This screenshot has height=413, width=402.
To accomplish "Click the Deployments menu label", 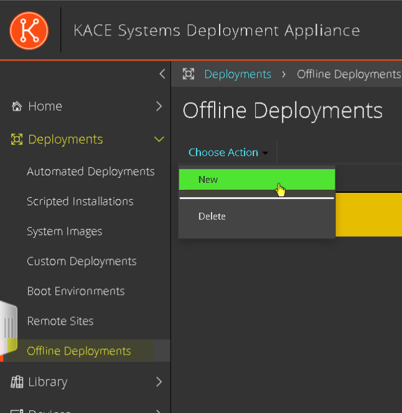I will (65, 139).
